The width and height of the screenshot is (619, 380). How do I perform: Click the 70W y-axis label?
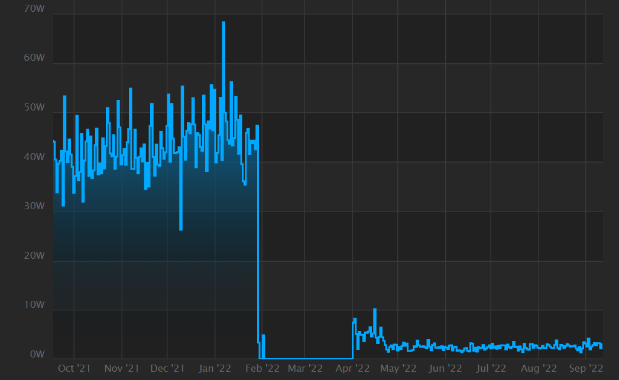[34, 8]
